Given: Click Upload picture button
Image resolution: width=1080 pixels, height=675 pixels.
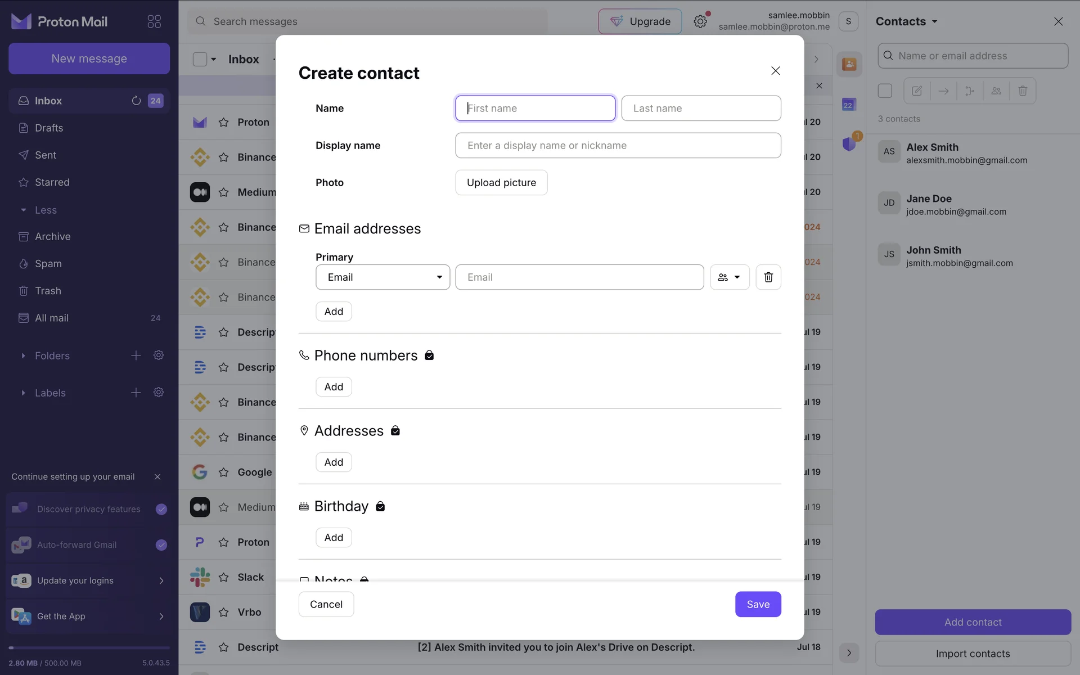Looking at the screenshot, I should pos(501,183).
